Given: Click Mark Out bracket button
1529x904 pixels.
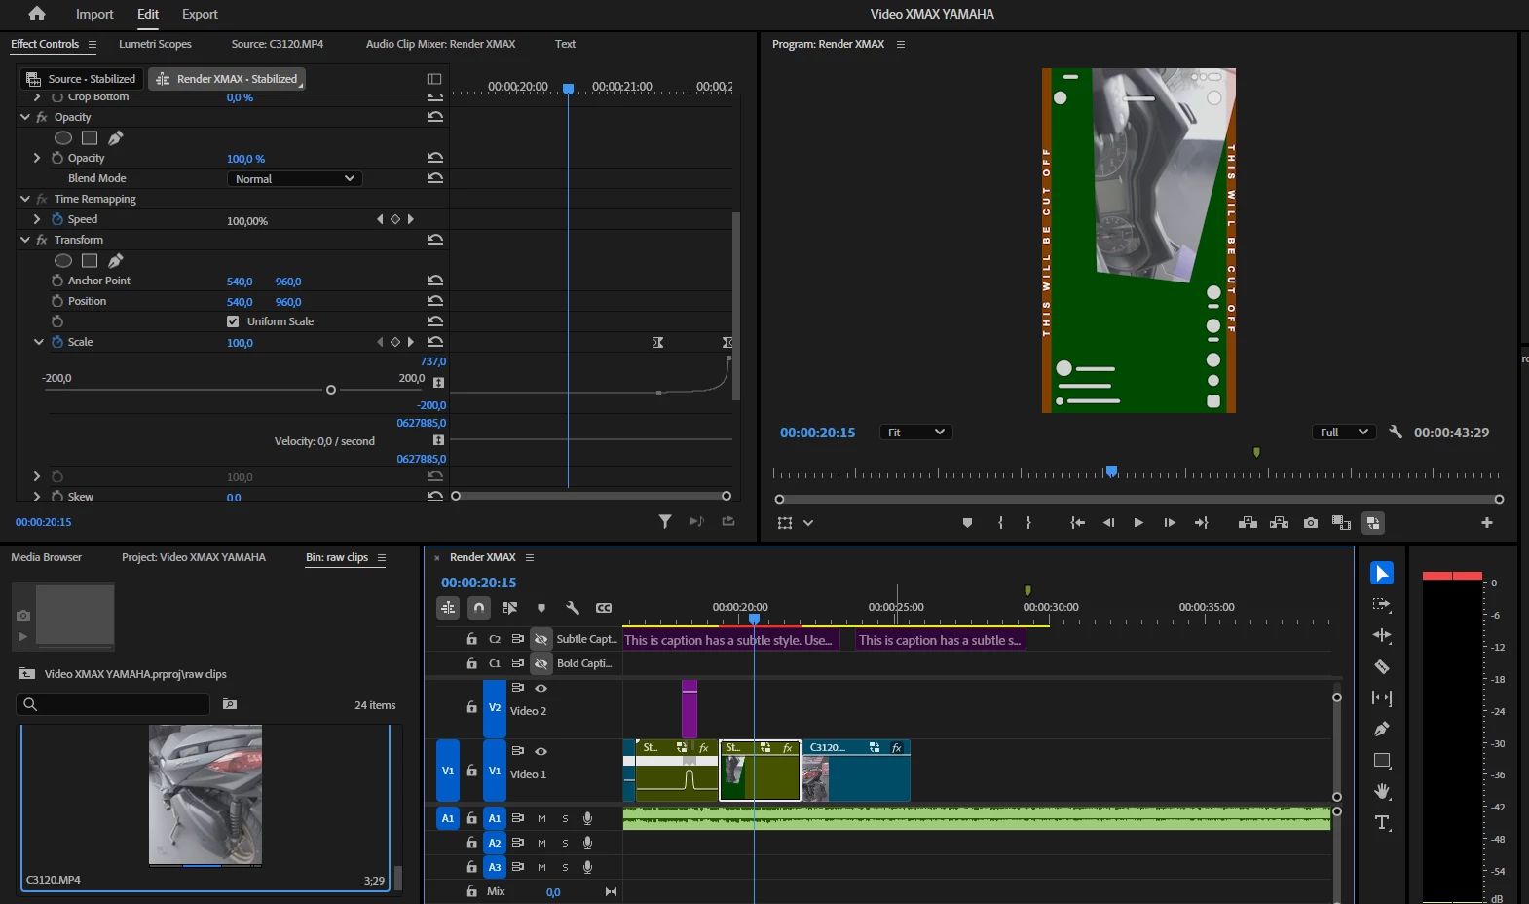Looking at the screenshot, I should click(1028, 523).
